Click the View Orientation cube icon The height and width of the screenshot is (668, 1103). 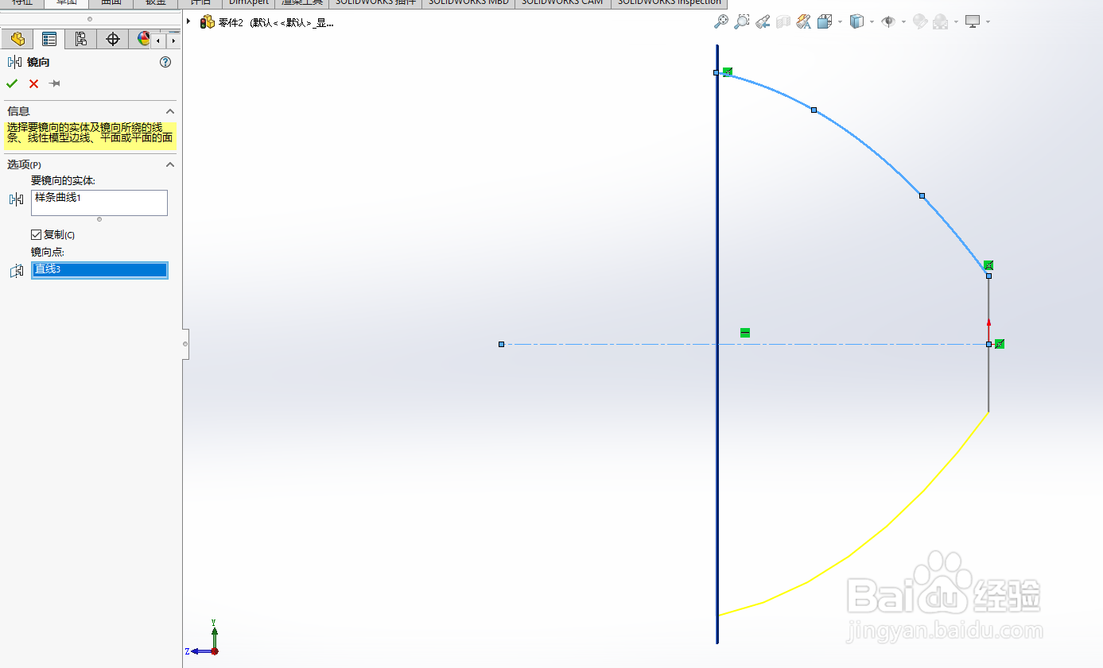tap(824, 22)
